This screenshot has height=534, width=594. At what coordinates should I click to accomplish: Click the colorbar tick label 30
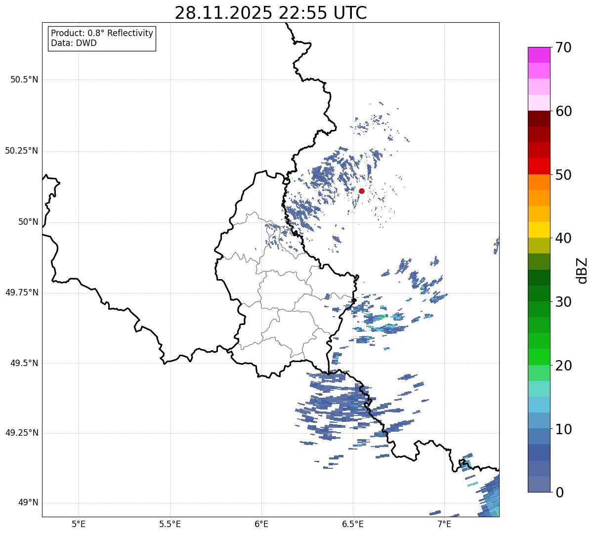[563, 302]
